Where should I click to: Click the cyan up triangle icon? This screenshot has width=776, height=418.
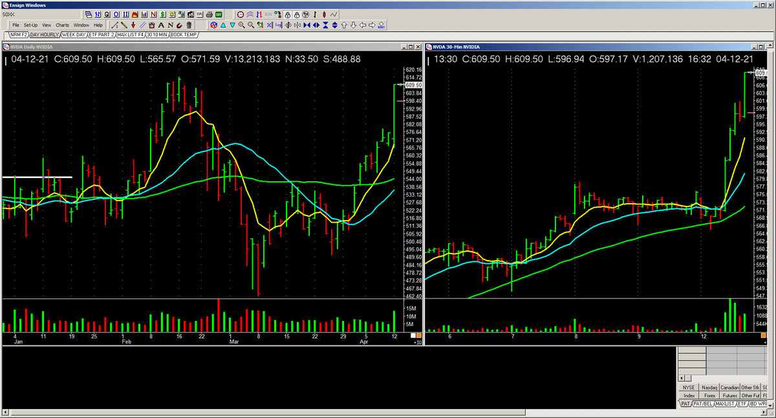[223, 25]
